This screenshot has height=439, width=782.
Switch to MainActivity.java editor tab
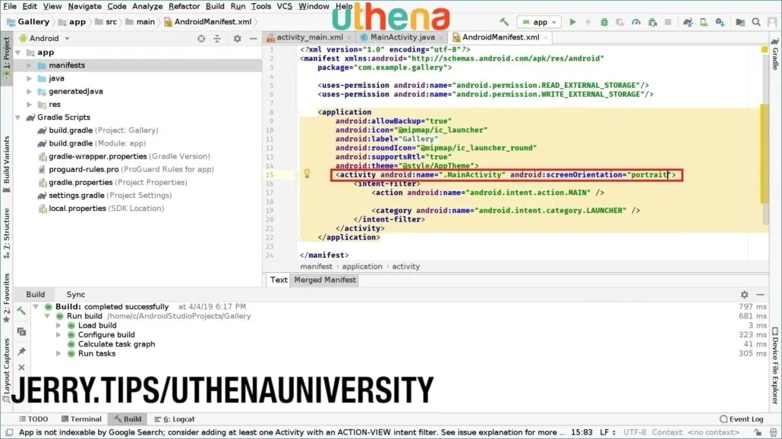pyautogui.click(x=402, y=37)
